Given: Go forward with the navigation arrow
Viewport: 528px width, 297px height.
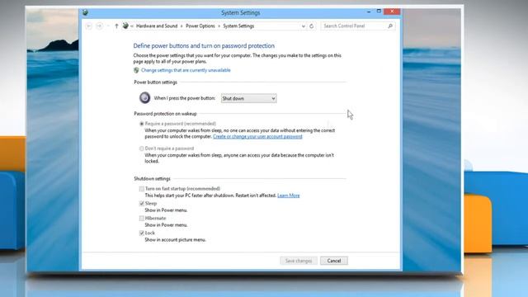Looking at the screenshot, I should coord(99,26).
